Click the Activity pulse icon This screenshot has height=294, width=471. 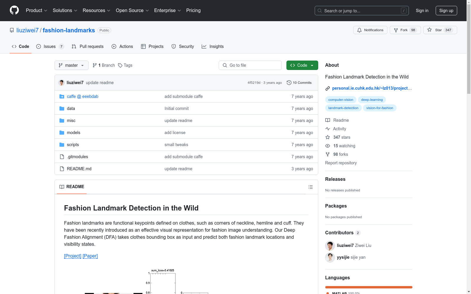pos(328,129)
